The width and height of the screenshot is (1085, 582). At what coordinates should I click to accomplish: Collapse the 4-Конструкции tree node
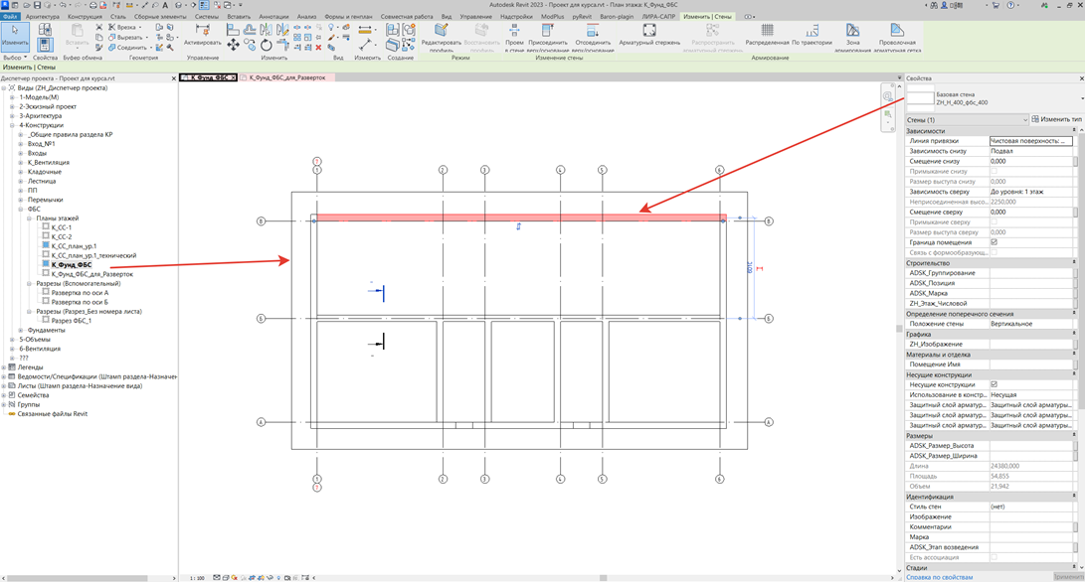click(12, 125)
